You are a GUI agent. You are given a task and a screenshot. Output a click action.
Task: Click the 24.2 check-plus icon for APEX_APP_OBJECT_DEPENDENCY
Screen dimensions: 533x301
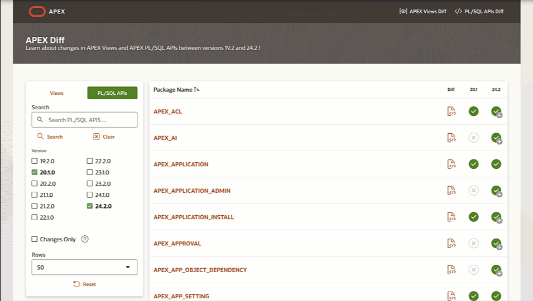click(x=497, y=270)
